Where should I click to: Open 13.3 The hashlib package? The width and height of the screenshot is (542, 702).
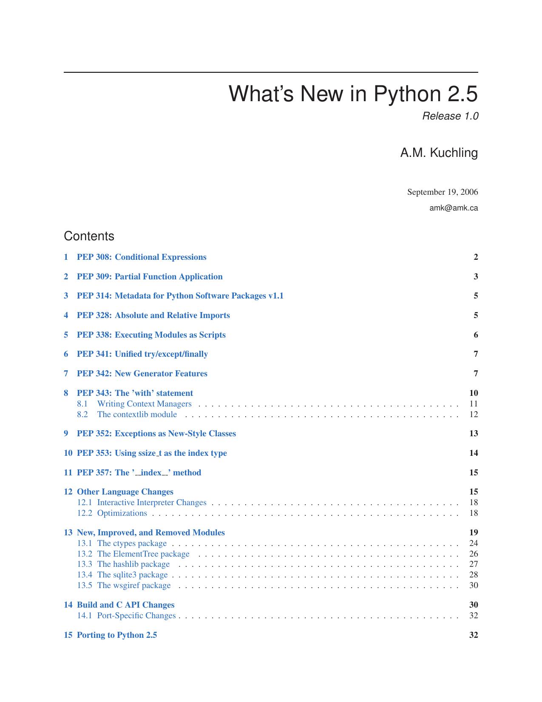pos(123,564)
